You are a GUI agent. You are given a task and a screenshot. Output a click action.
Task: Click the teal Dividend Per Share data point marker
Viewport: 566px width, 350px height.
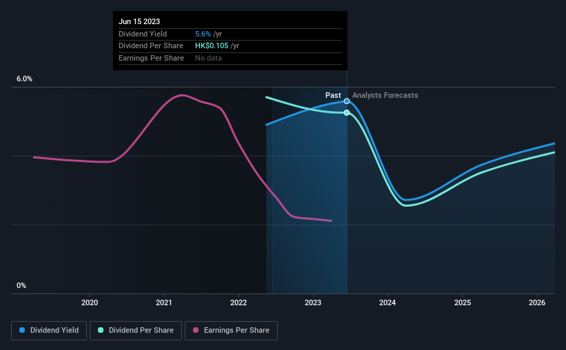347,112
